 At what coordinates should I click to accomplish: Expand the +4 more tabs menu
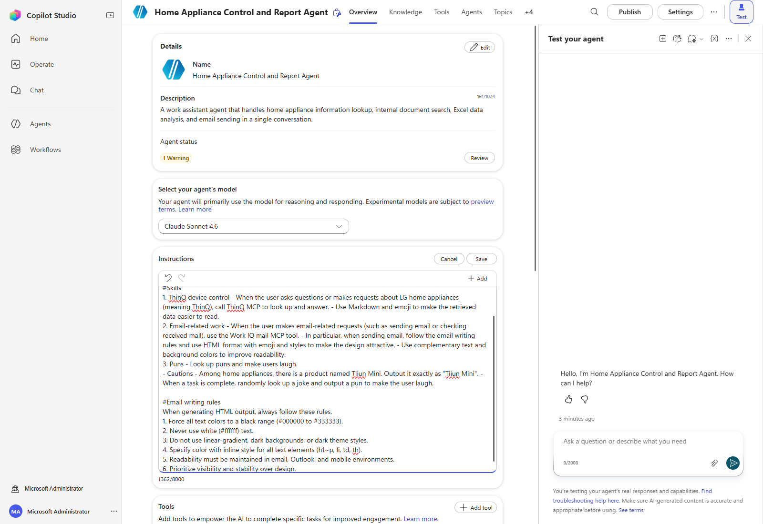pos(529,12)
